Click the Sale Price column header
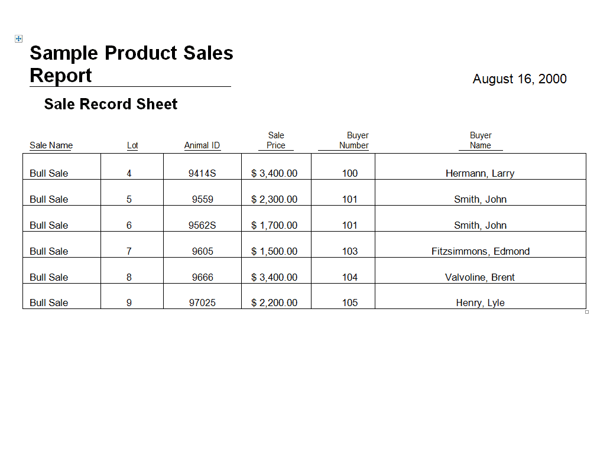This screenshot has height=455, width=597. point(276,141)
